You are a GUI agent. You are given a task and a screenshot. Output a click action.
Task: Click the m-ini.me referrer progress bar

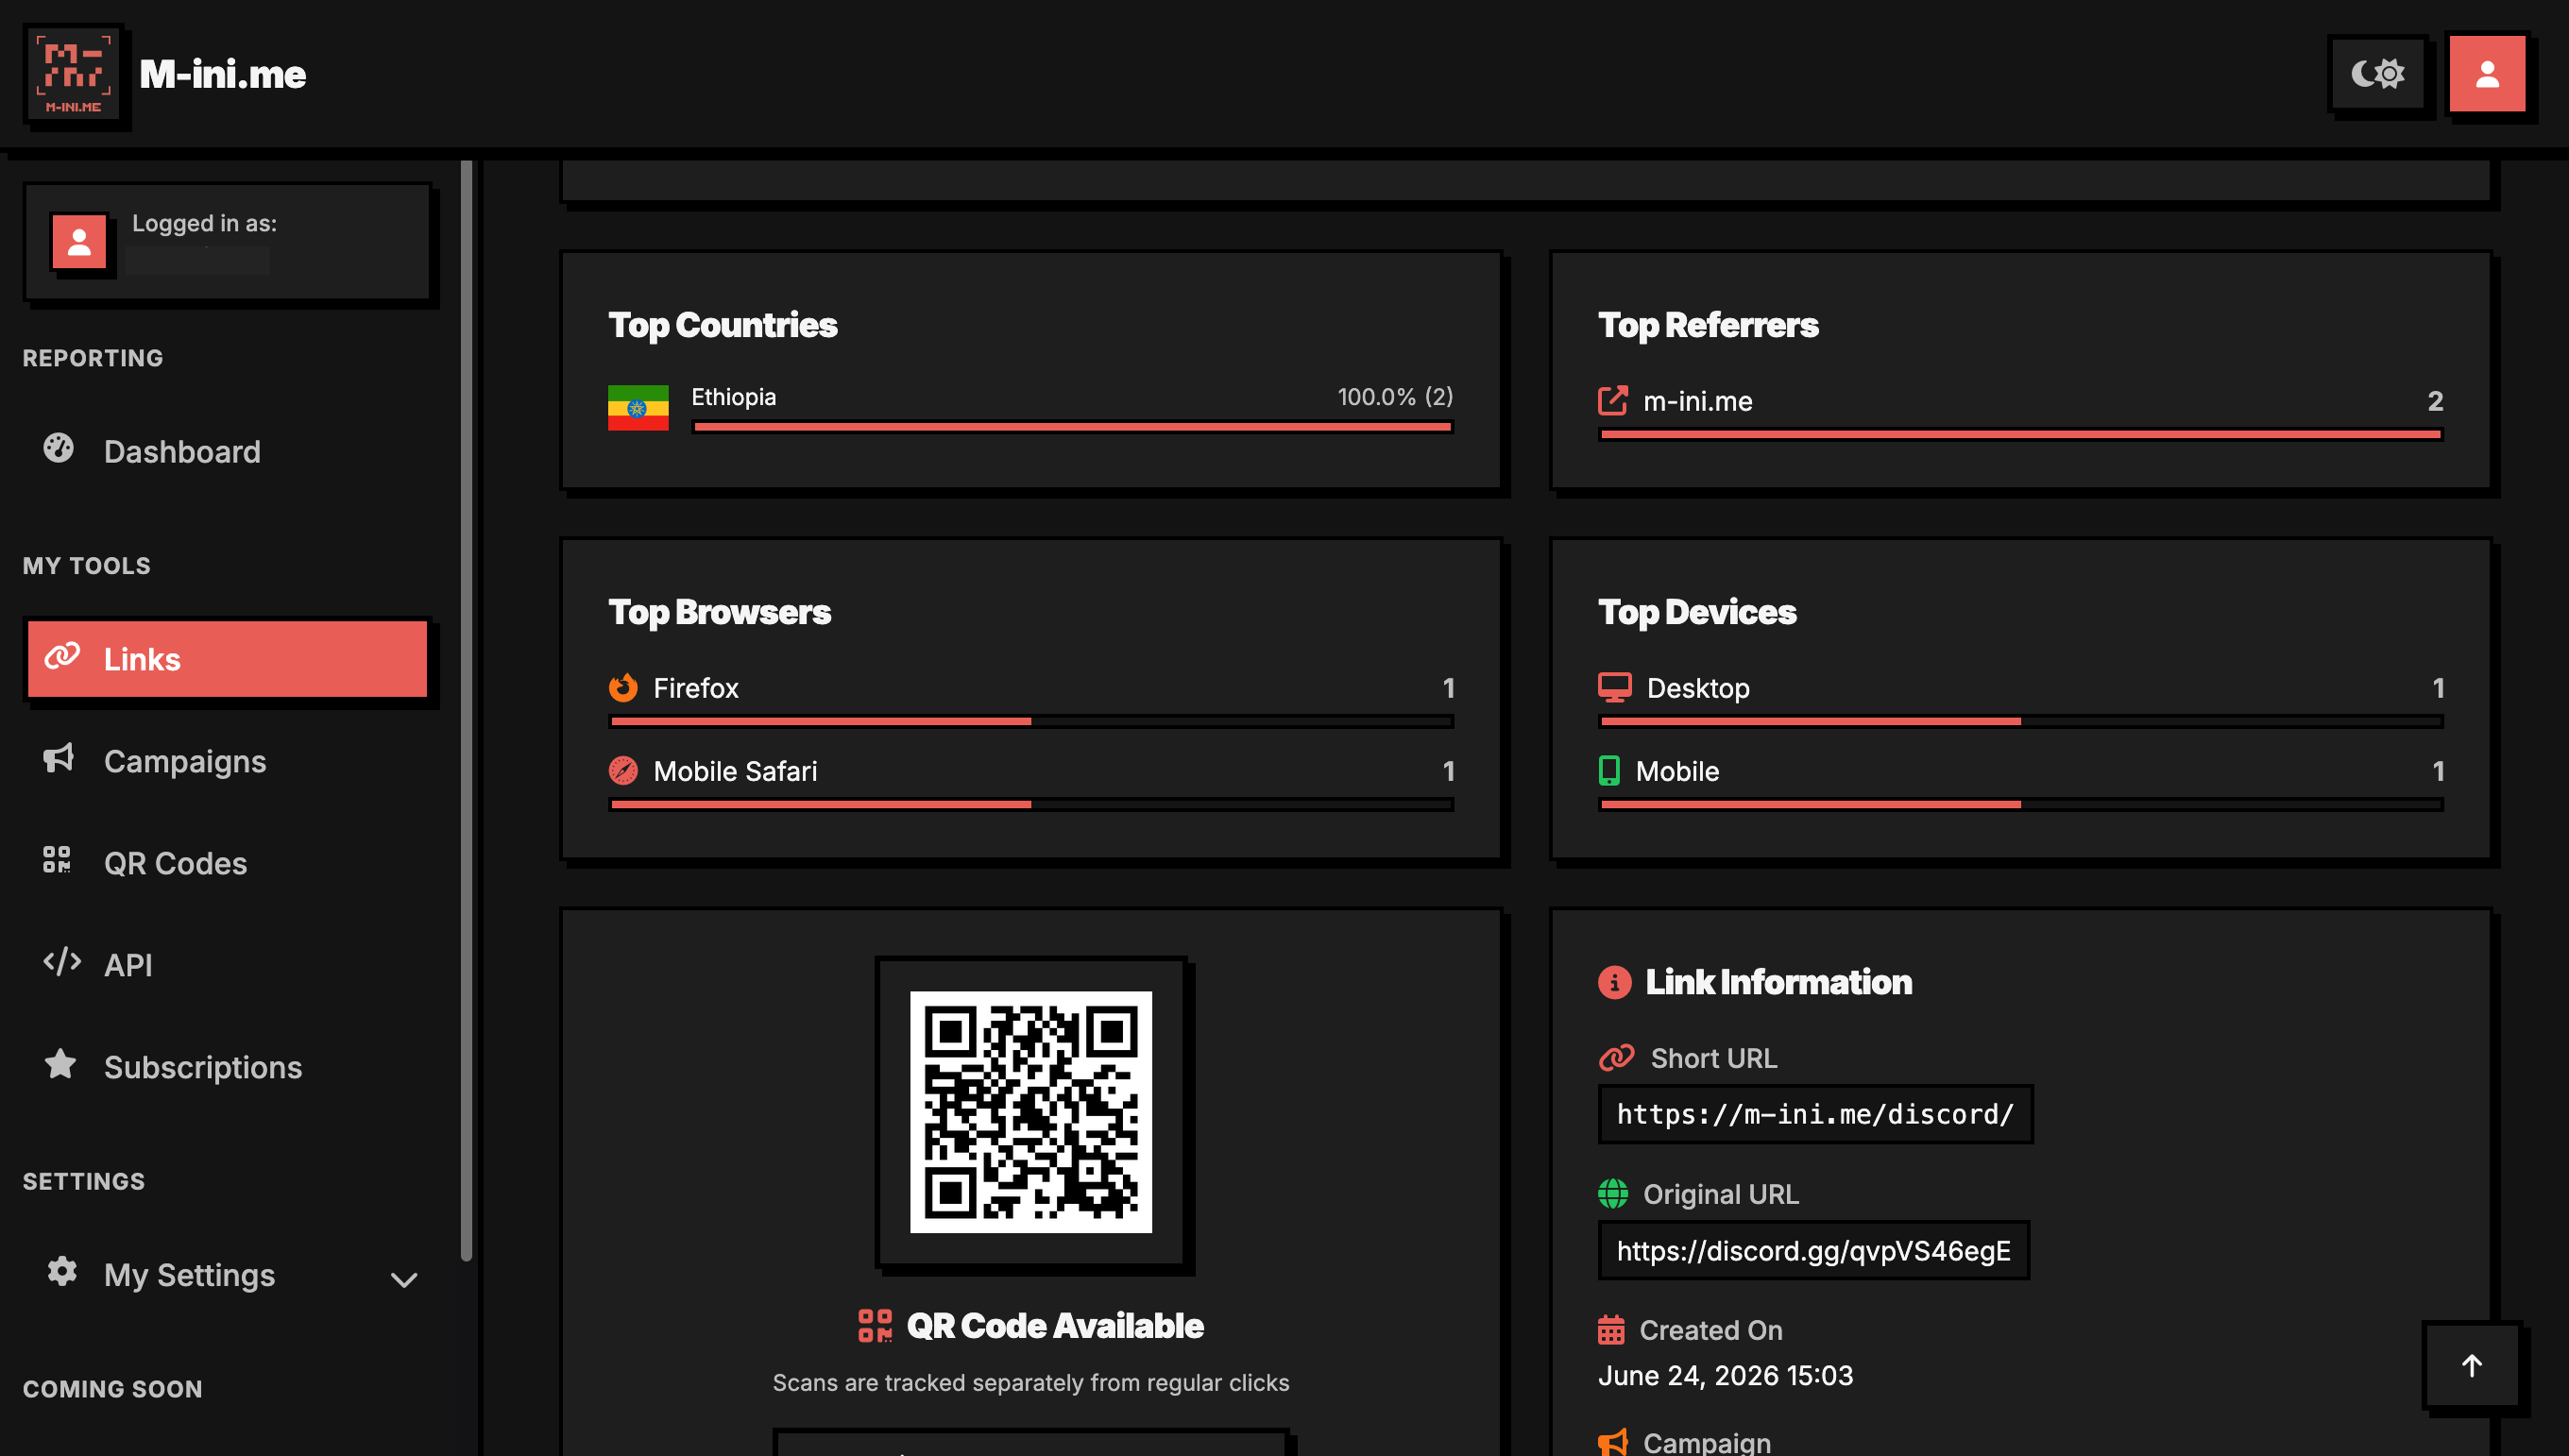point(2020,435)
